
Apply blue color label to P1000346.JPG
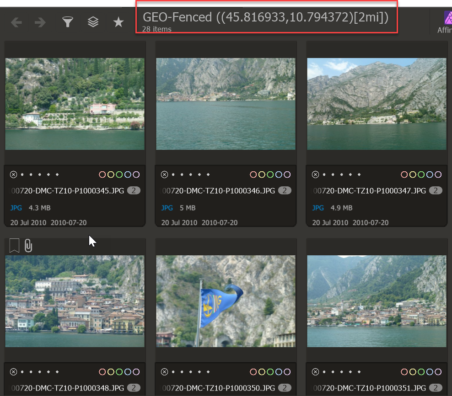[x=279, y=174]
